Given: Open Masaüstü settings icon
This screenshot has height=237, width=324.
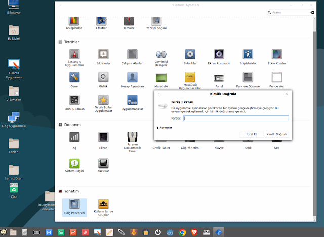Looking at the screenshot, I should pos(161,80).
